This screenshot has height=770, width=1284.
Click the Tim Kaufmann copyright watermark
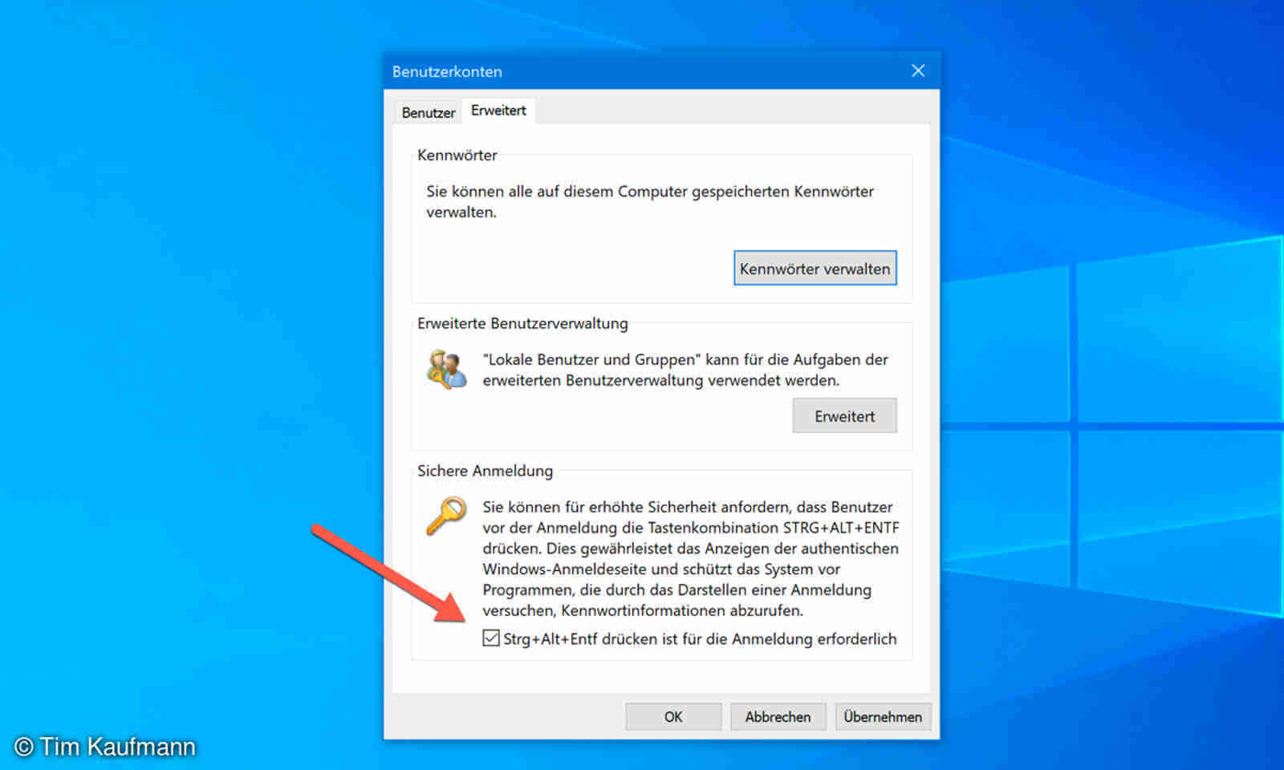[x=105, y=747]
